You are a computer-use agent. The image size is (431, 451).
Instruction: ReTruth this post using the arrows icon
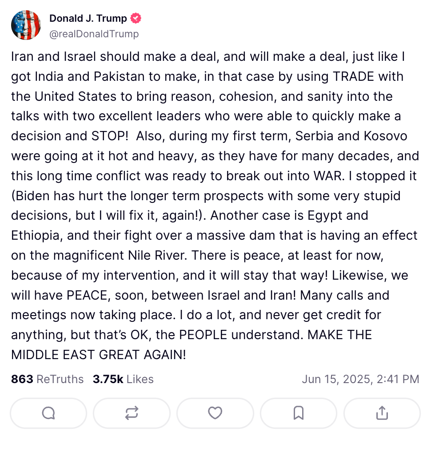(132, 413)
